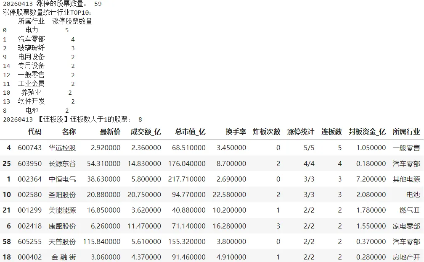
Task: Click 涨停统计 value 4/4
Action: (309, 163)
